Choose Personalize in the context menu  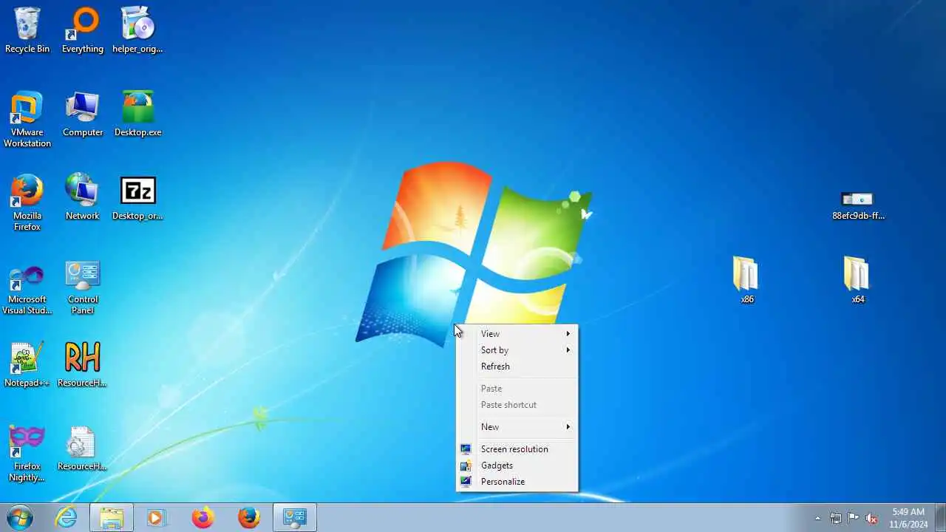point(517,482)
